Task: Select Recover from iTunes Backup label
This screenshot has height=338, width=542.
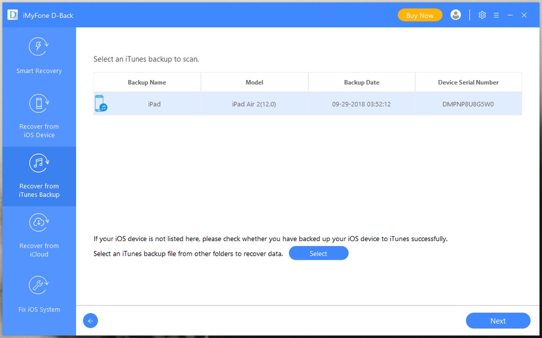Action: click(x=39, y=190)
